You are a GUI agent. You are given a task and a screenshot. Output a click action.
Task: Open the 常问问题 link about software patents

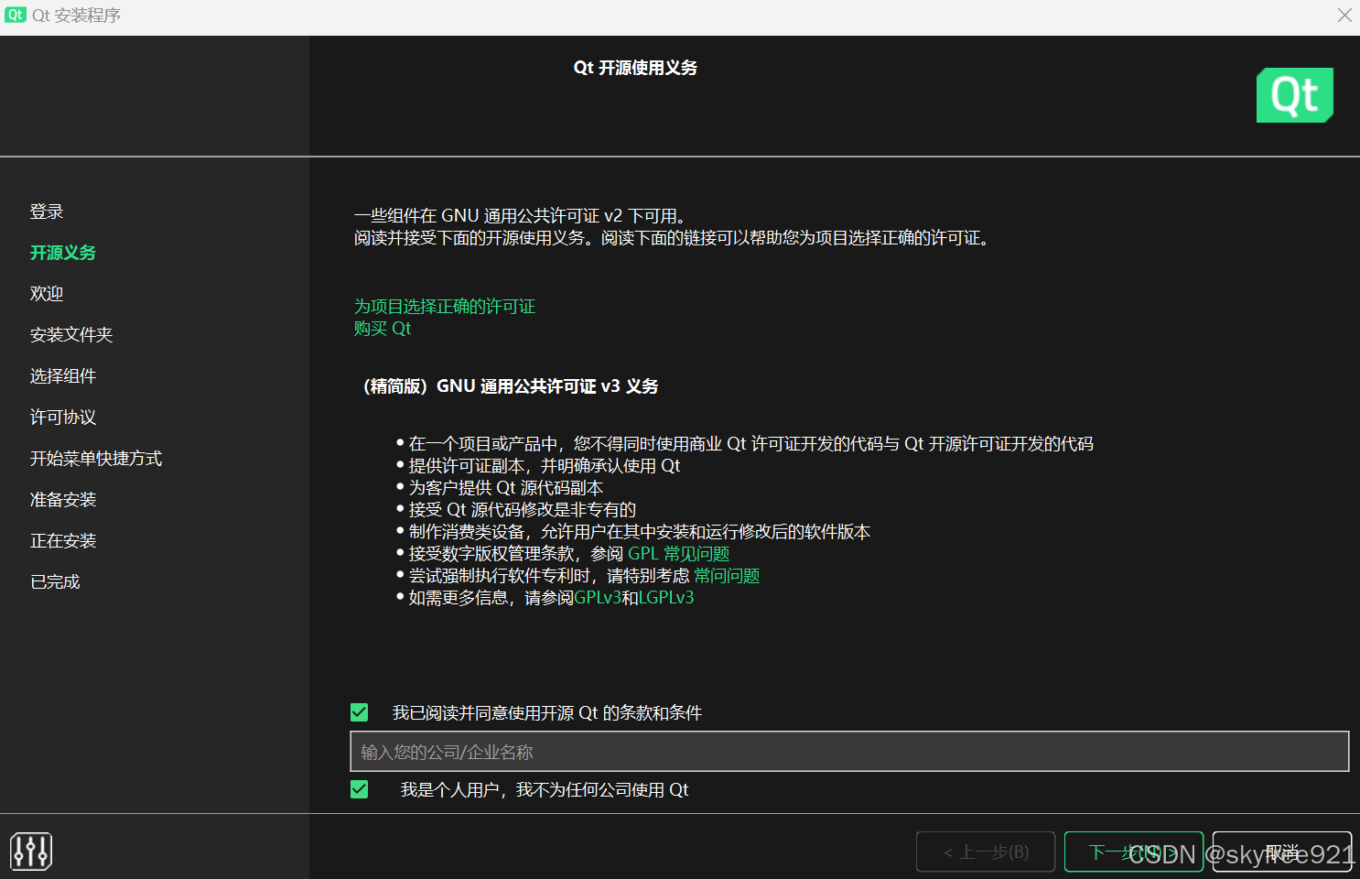point(727,575)
